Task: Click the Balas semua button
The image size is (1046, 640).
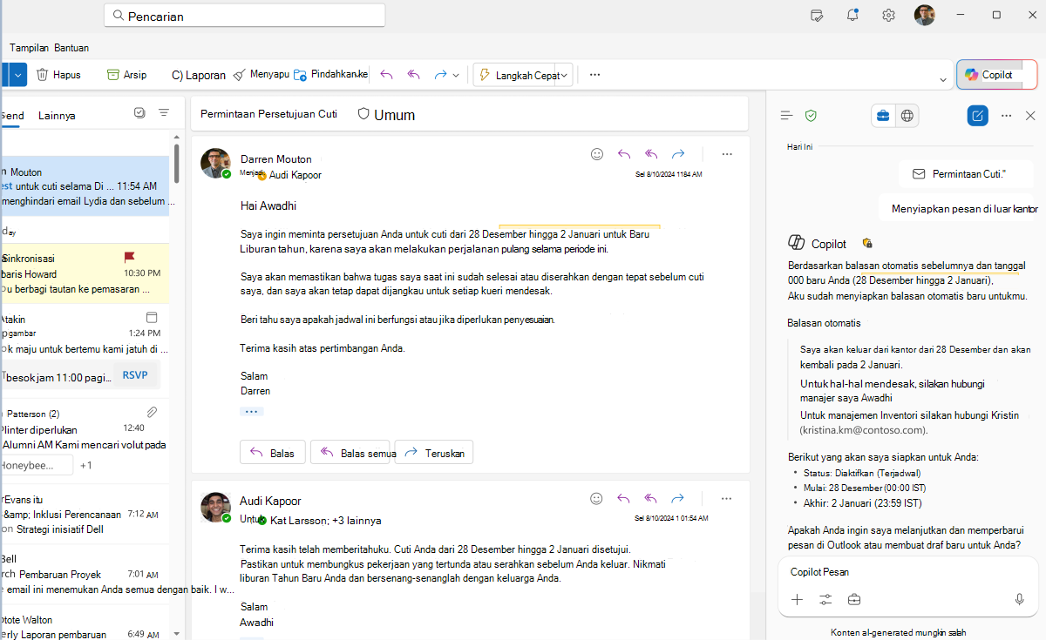Action: point(350,453)
